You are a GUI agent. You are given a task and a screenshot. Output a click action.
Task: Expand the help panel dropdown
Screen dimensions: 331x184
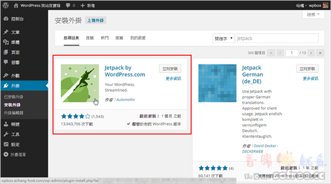(313, 15)
